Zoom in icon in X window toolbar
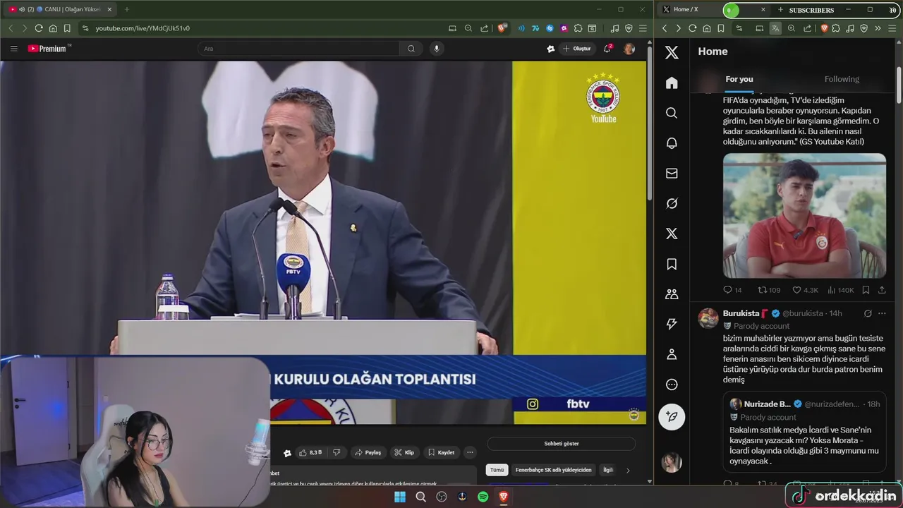903x508 pixels. click(x=791, y=28)
